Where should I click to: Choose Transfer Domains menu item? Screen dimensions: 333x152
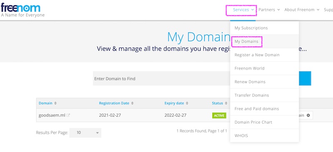point(264,95)
